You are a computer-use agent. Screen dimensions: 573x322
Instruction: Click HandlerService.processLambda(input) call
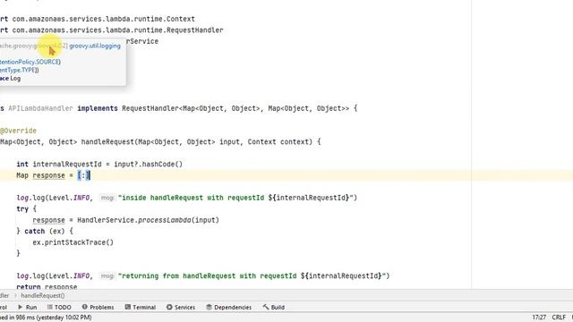tap(148, 220)
